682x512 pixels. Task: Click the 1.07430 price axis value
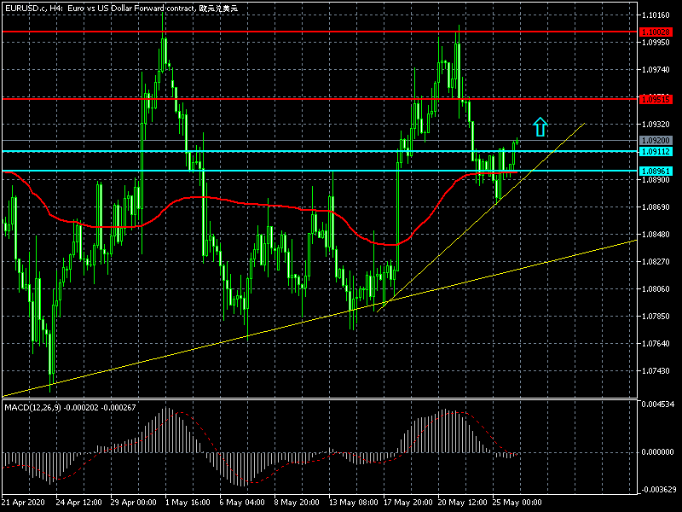coord(656,371)
